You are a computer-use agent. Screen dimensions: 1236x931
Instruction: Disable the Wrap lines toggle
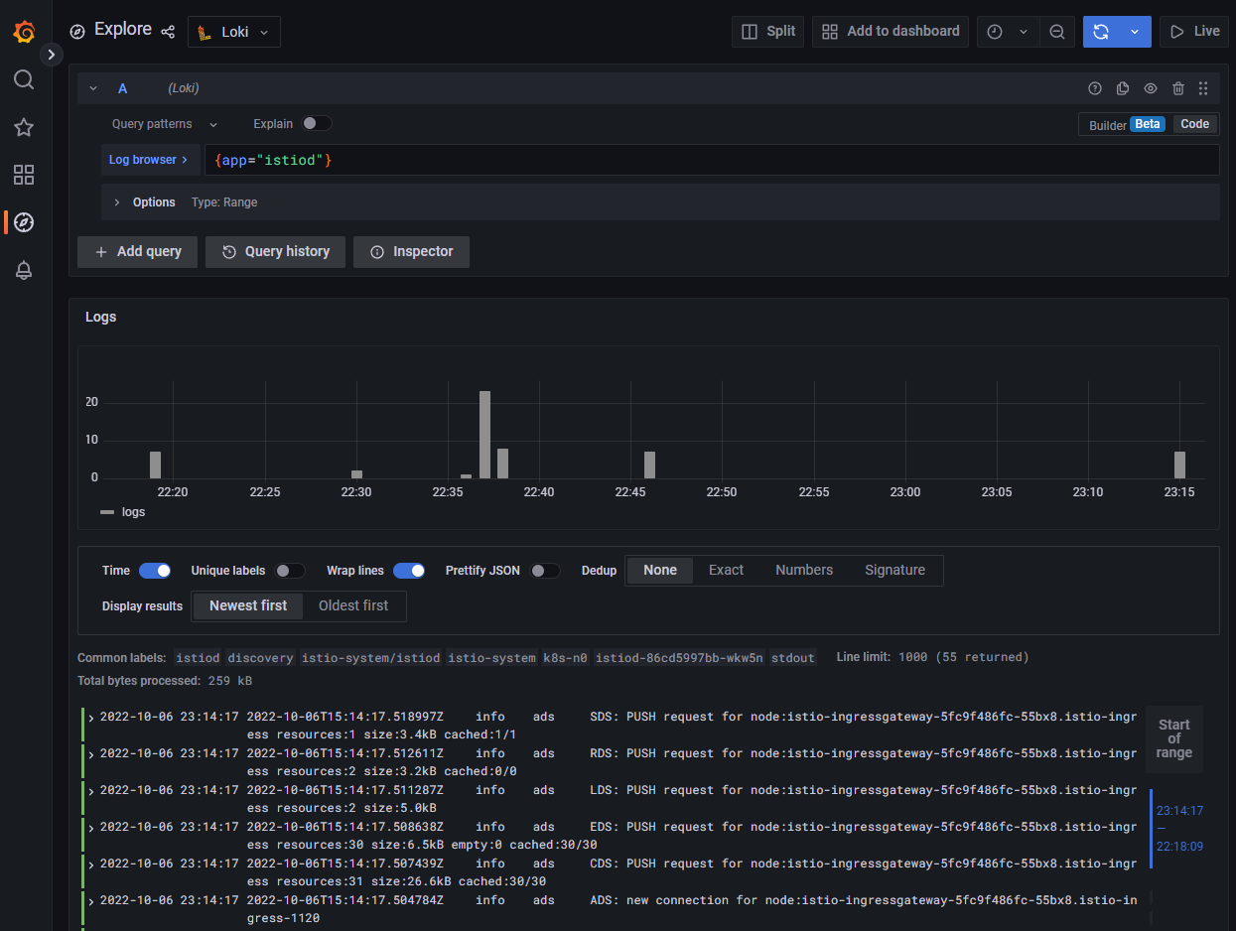click(x=409, y=571)
